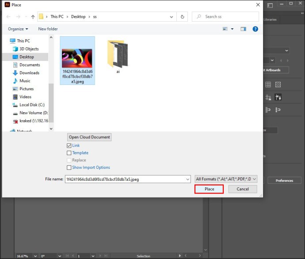Expand the File name history dropdown
The height and width of the screenshot is (259, 305).
(187, 179)
